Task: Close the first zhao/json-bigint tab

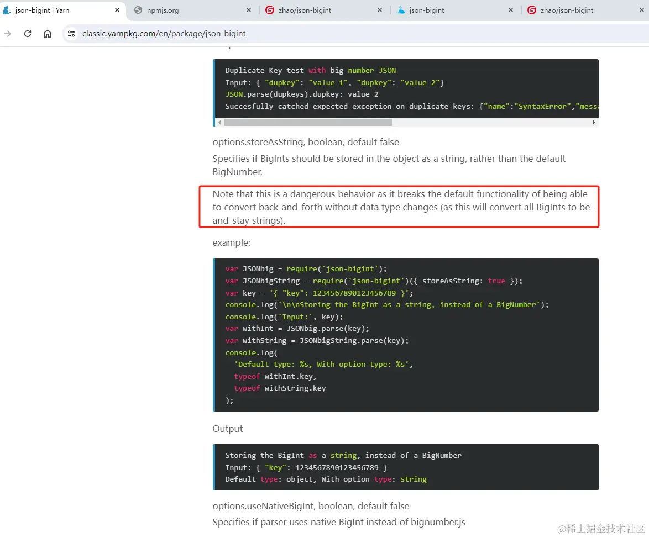Action: pyautogui.click(x=380, y=10)
